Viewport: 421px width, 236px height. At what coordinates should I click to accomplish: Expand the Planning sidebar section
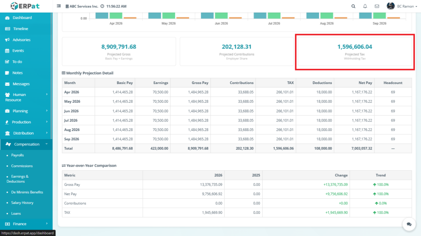26,111
